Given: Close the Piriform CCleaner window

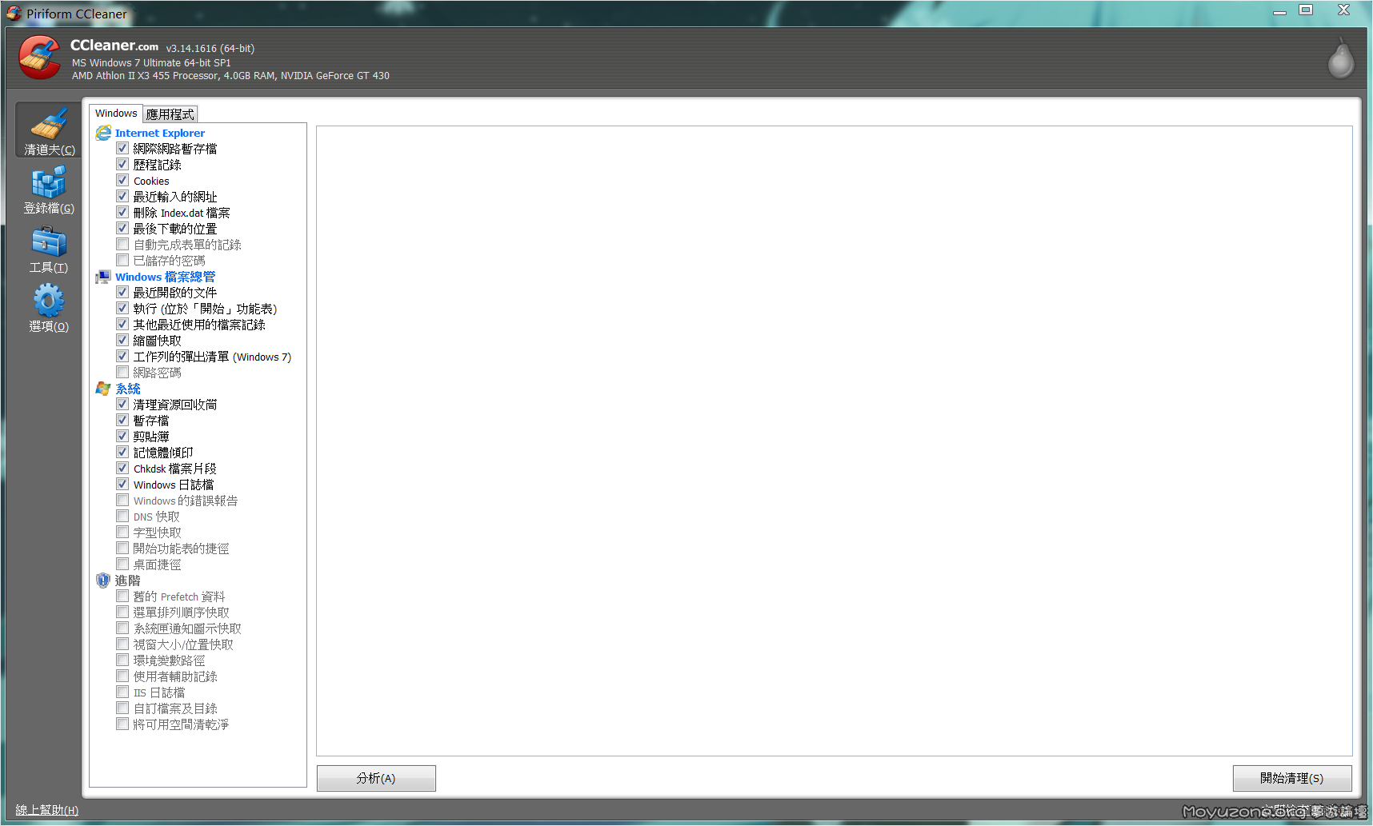Looking at the screenshot, I should click(x=1344, y=10).
